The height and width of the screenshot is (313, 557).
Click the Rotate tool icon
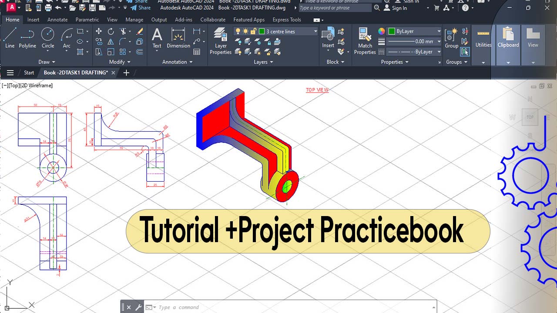click(x=111, y=31)
